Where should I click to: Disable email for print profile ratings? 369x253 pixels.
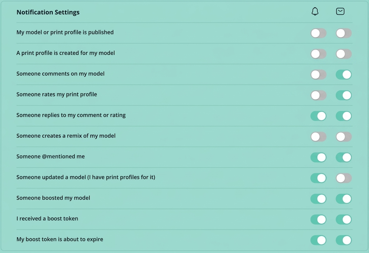click(x=344, y=95)
